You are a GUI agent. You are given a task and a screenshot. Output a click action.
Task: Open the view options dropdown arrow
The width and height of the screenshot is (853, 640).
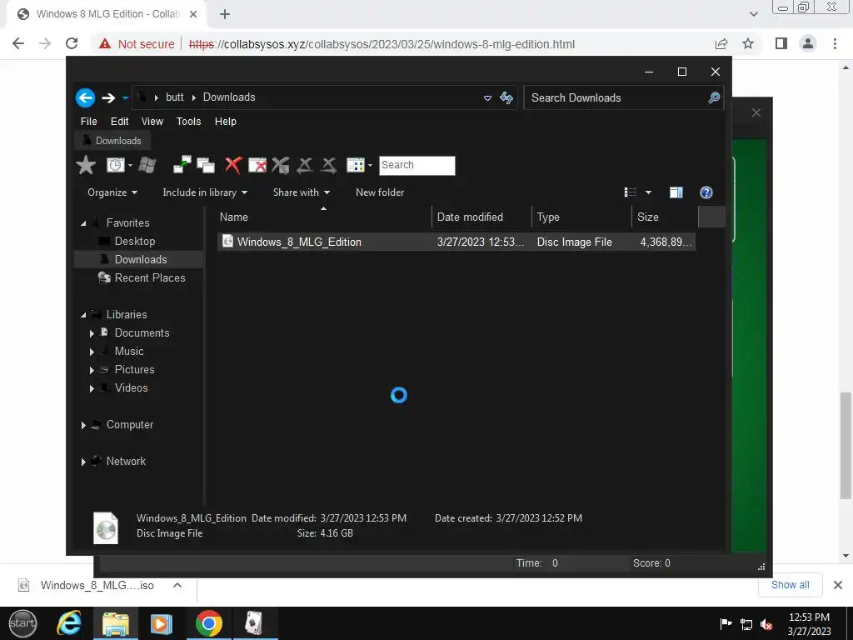648,192
